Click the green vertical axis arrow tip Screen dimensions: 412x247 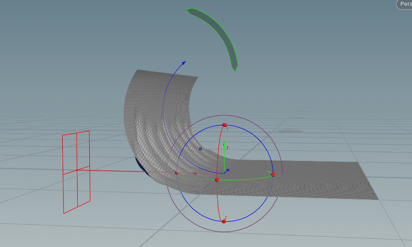coord(224,143)
